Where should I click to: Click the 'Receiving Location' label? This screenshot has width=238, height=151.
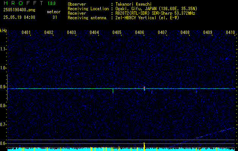tap(88, 9)
